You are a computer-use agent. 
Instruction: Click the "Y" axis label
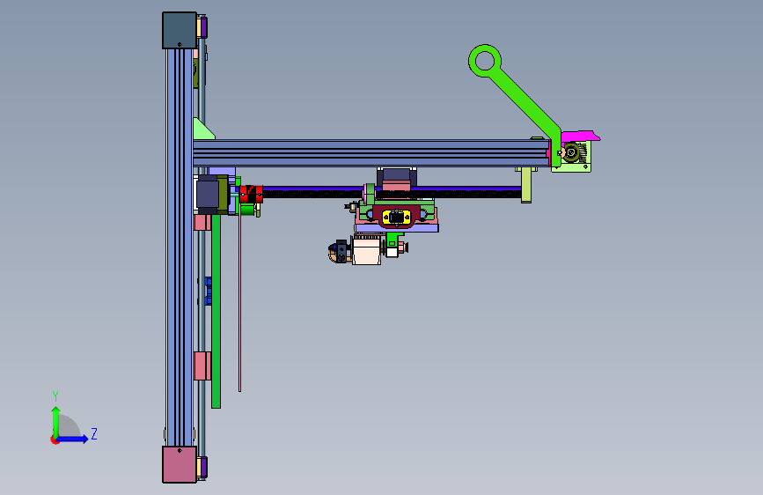tap(55, 396)
